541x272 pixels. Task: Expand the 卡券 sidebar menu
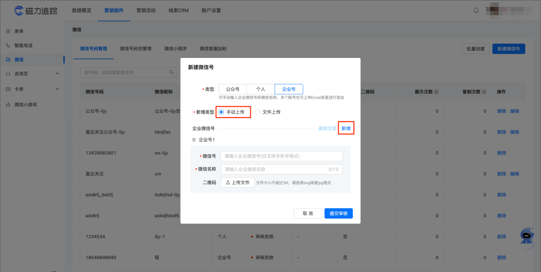point(57,89)
